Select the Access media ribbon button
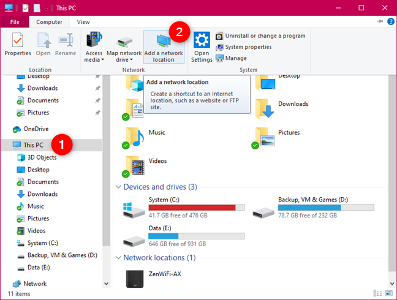 pos(94,47)
